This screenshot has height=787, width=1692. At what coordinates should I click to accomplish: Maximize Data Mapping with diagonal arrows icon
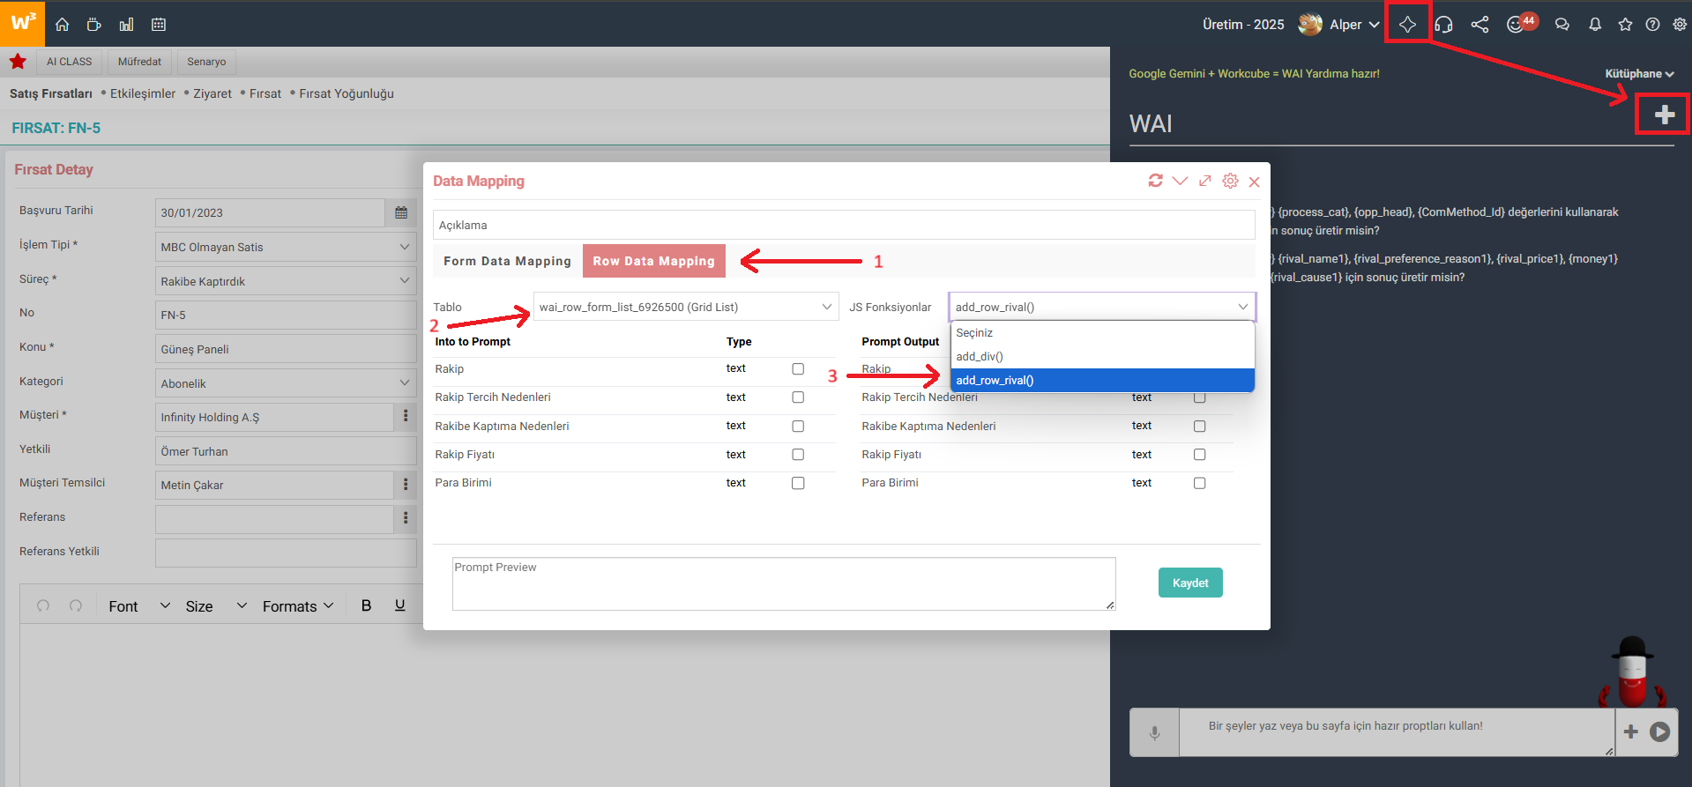tap(1204, 181)
